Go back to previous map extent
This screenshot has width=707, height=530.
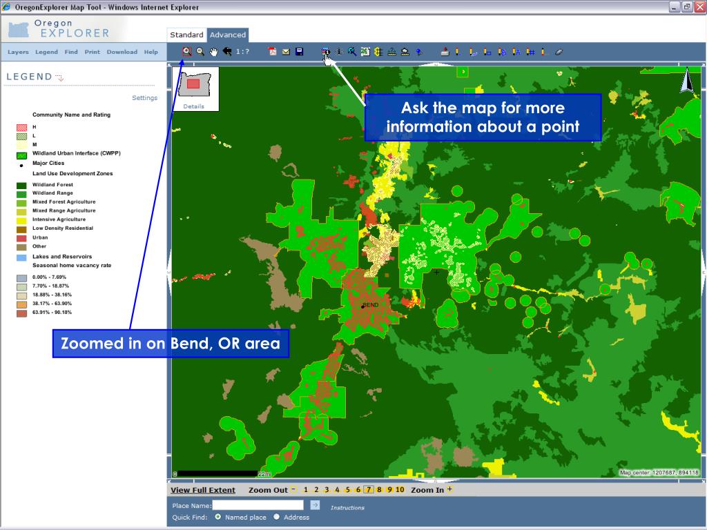(226, 52)
